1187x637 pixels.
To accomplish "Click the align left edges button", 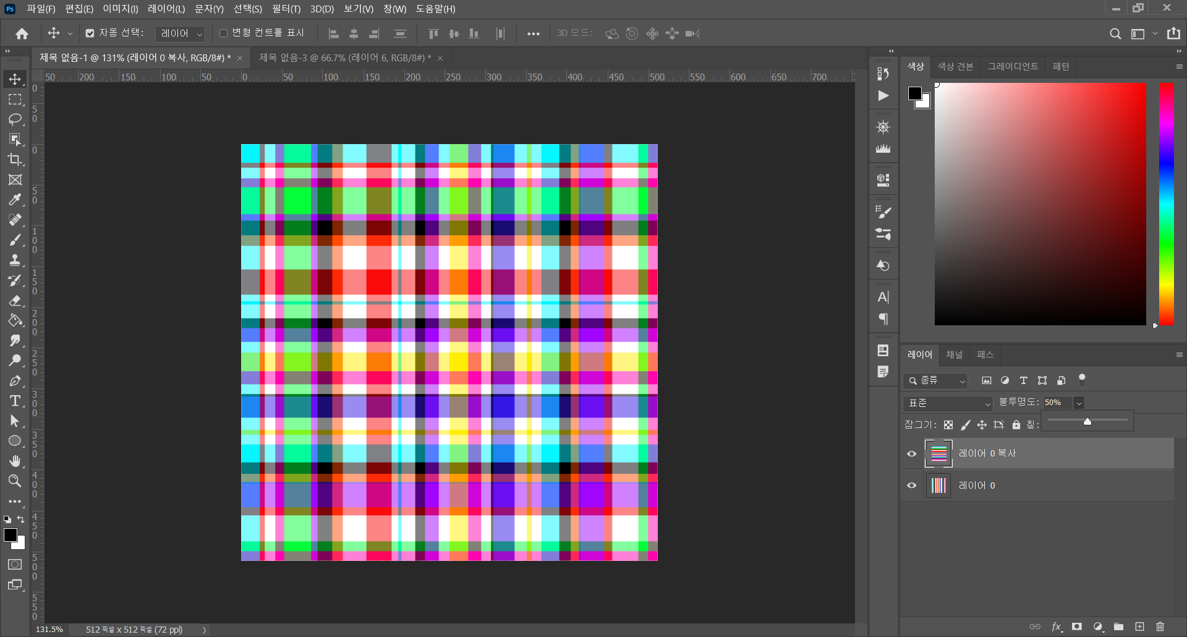I will click(334, 33).
